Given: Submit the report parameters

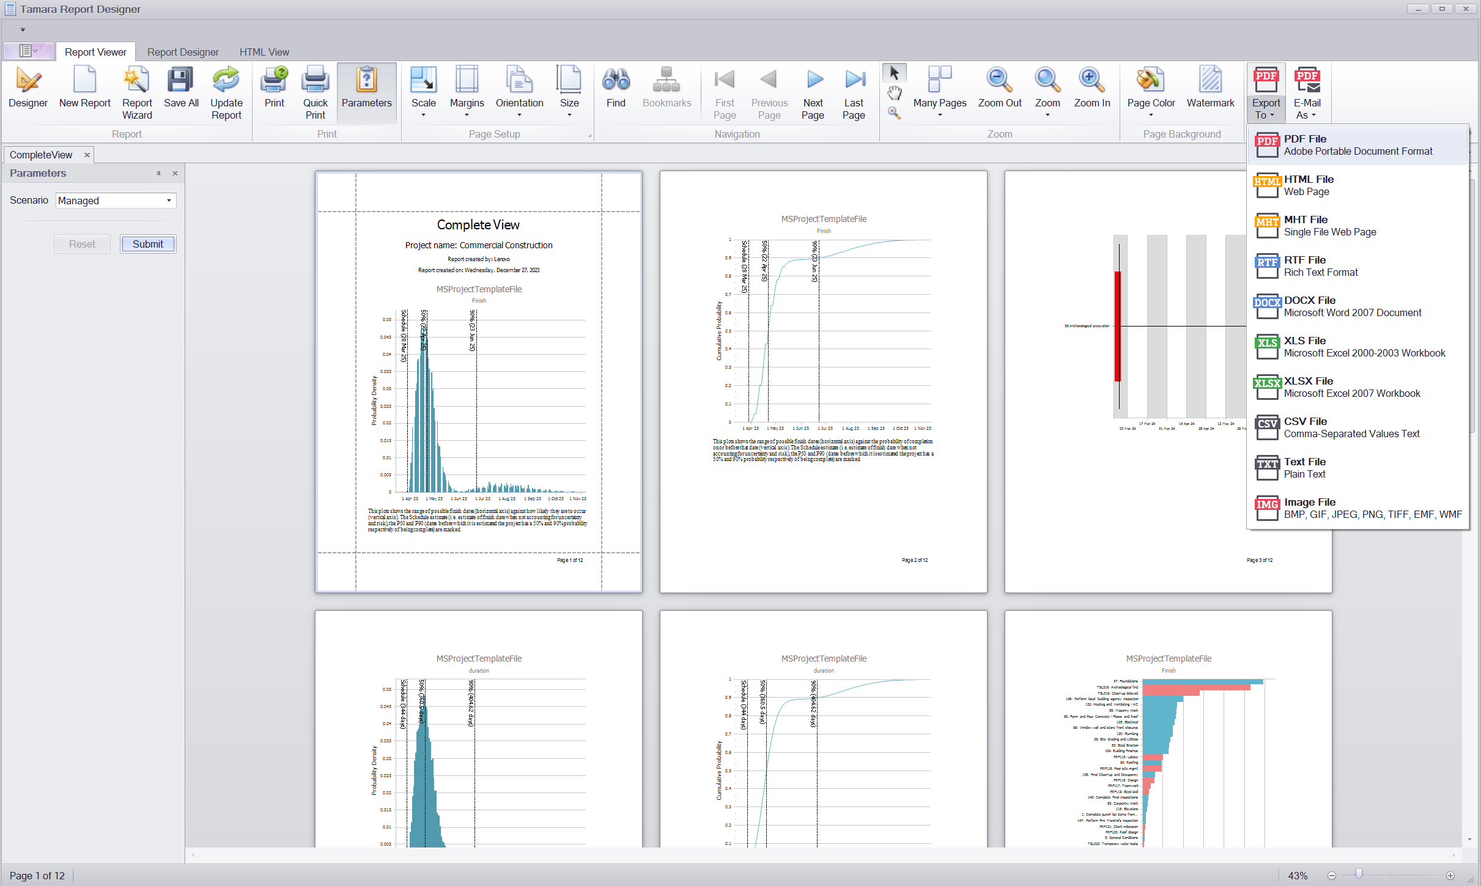Looking at the screenshot, I should (147, 243).
